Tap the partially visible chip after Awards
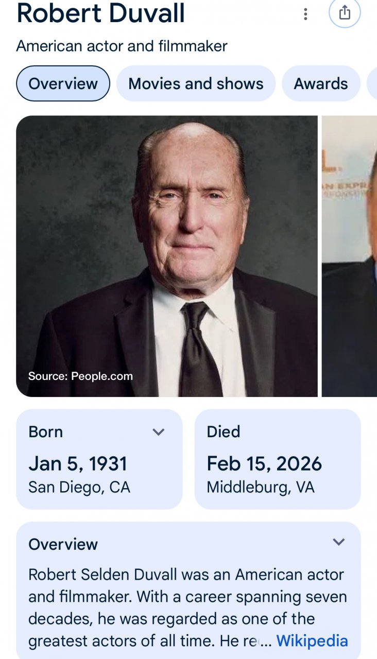The height and width of the screenshot is (659, 377). (372, 83)
